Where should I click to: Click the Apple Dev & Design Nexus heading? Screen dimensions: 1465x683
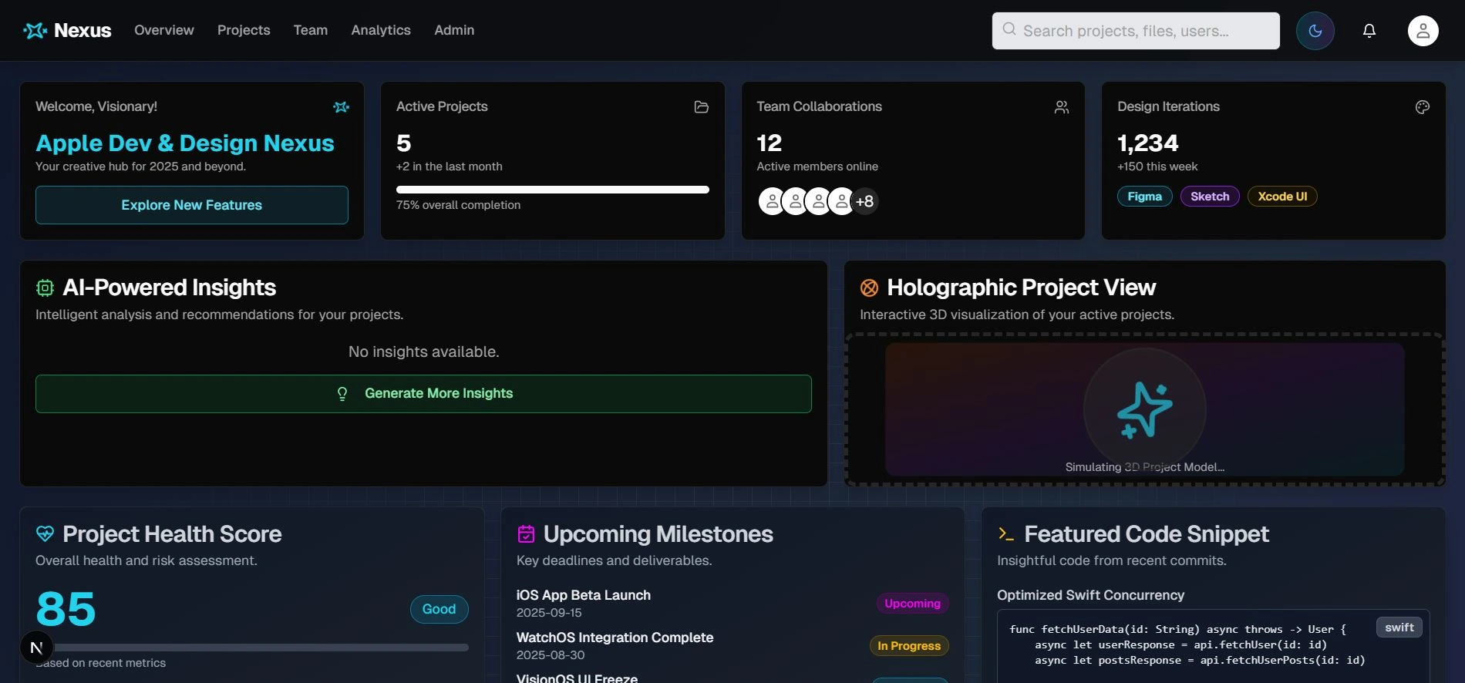185,143
